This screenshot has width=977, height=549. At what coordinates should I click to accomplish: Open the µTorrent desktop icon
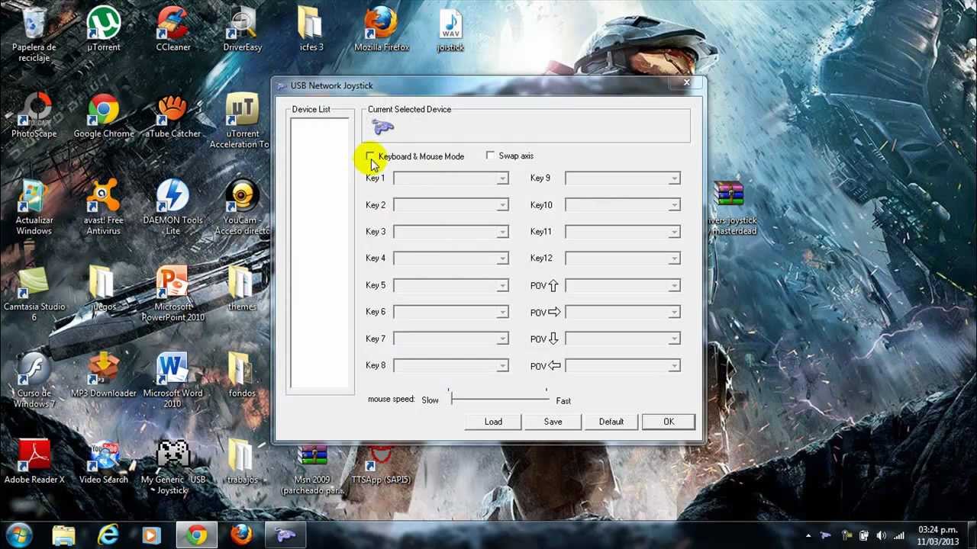pyautogui.click(x=103, y=29)
